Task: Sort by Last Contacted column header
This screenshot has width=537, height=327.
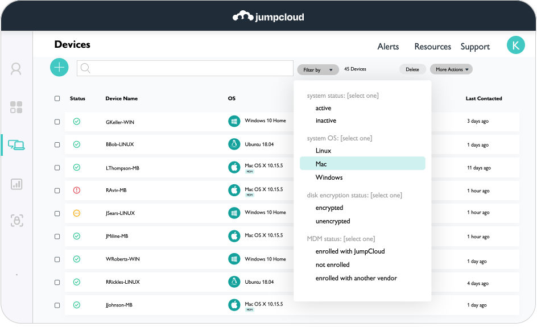Action: coord(484,98)
